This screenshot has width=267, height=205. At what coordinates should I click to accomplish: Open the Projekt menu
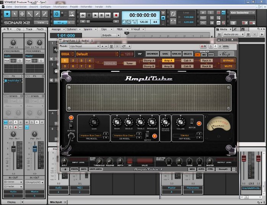coord(74,6)
